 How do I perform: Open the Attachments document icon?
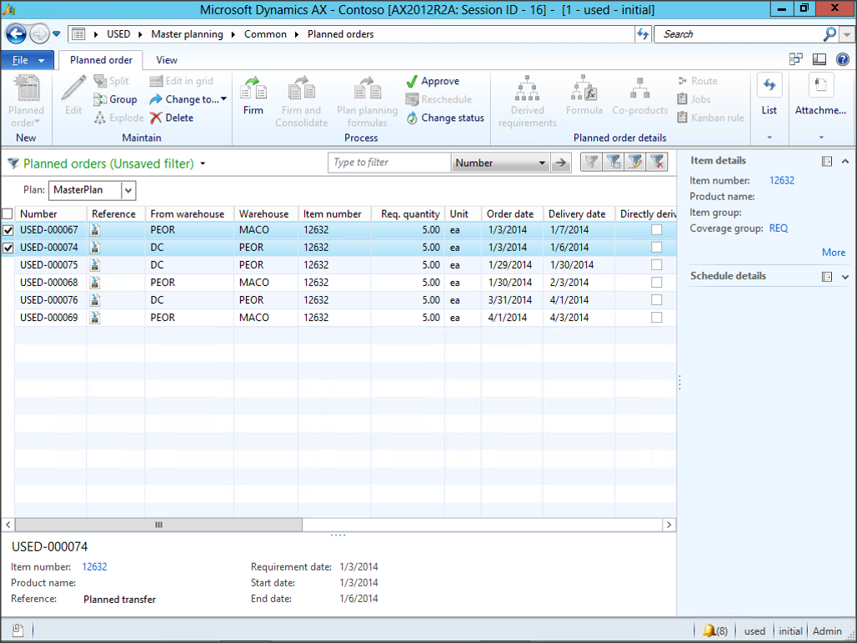pos(820,86)
